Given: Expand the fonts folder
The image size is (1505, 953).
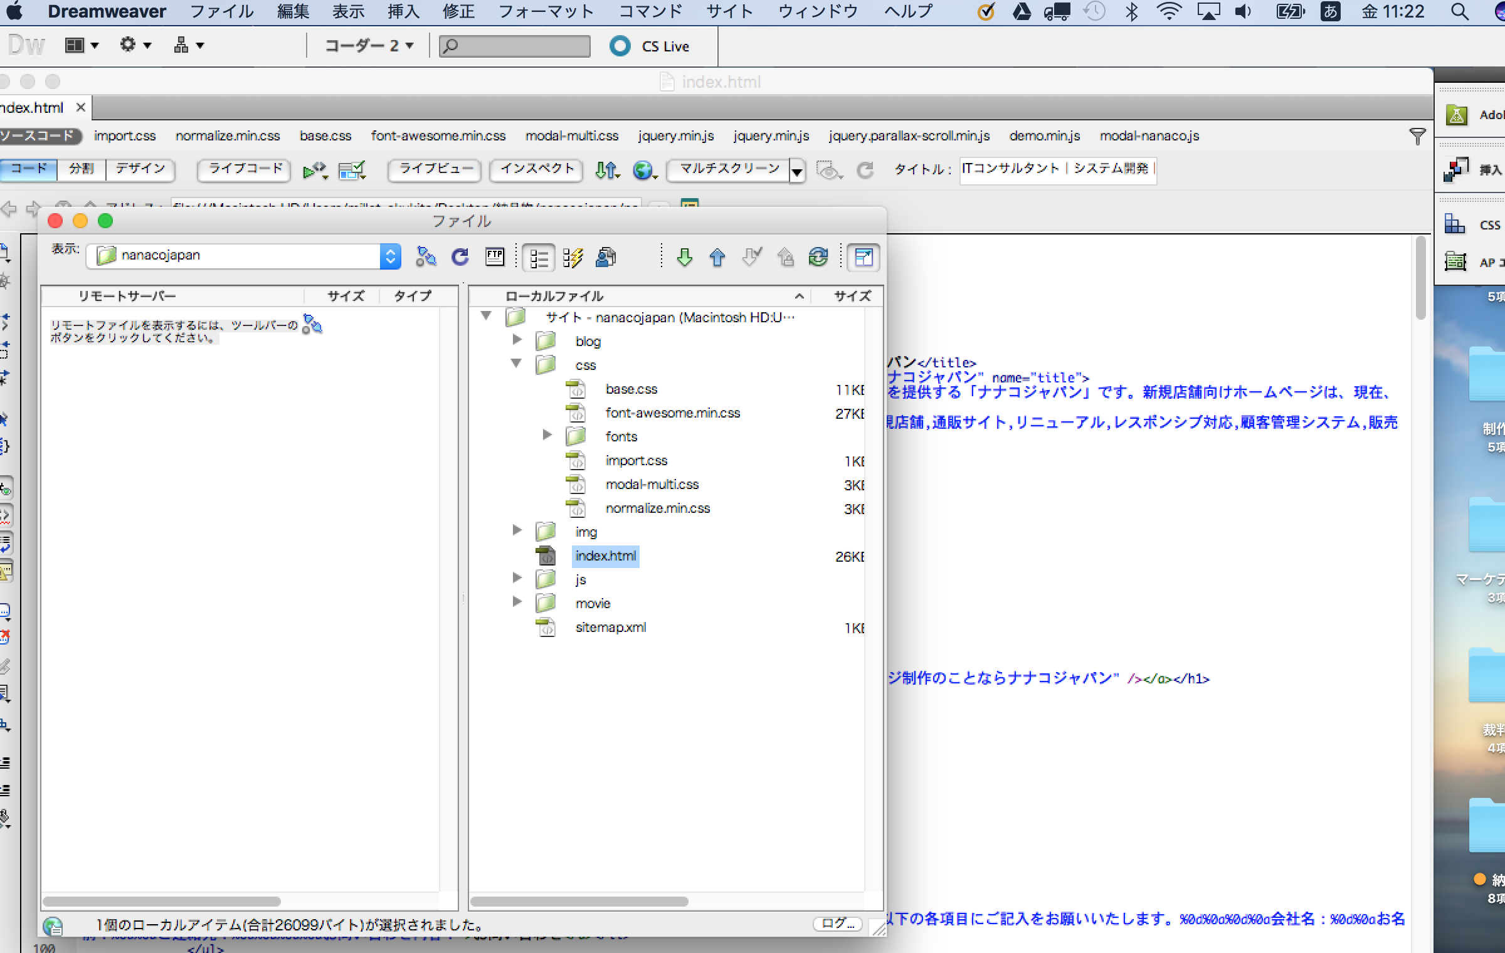Looking at the screenshot, I should tap(547, 434).
